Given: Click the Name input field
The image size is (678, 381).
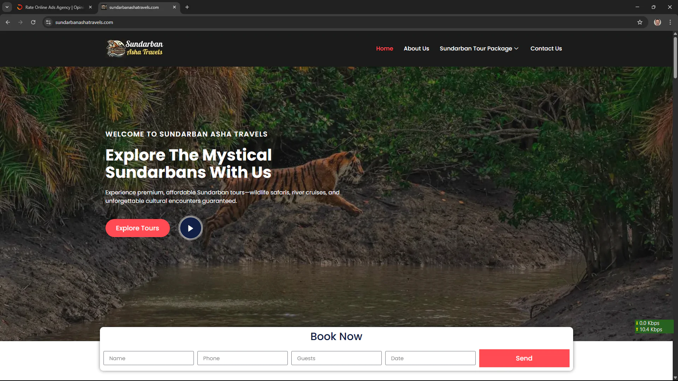Looking at the screenshot, I should coord(148,358).
